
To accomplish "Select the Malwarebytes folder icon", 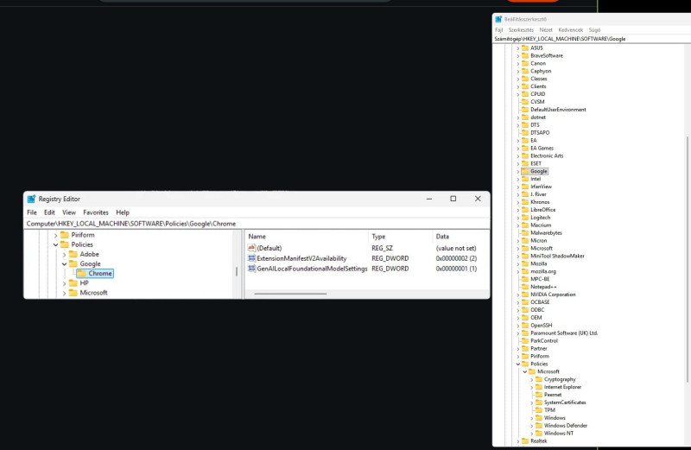I will [x=525, y=232].
